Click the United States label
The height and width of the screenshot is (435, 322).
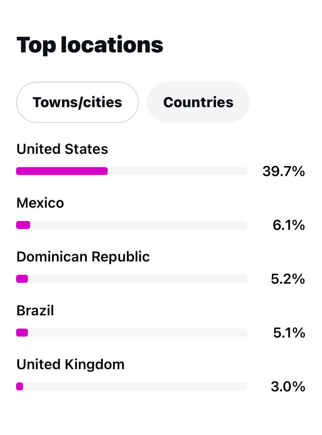(62, 149)
